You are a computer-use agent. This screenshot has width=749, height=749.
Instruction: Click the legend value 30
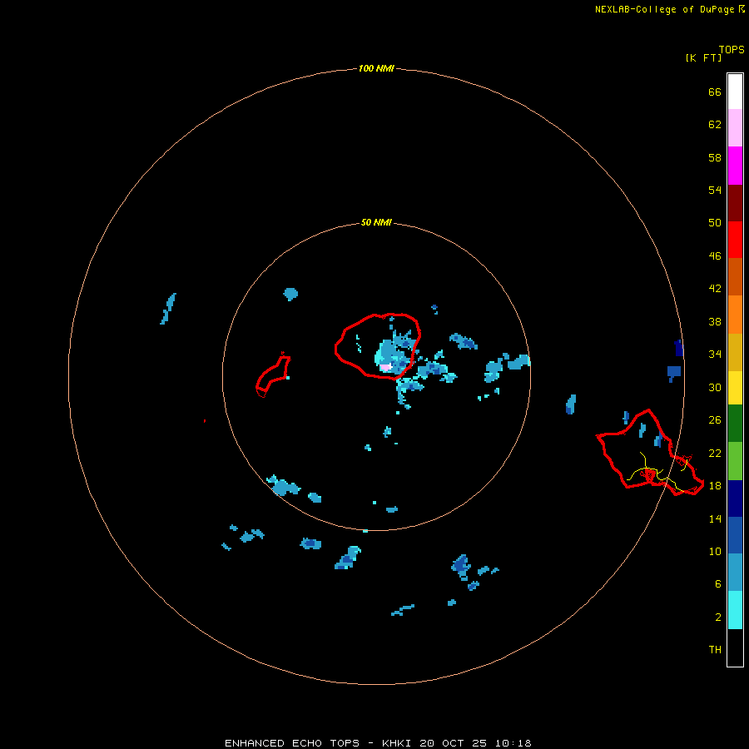(715, 387)
